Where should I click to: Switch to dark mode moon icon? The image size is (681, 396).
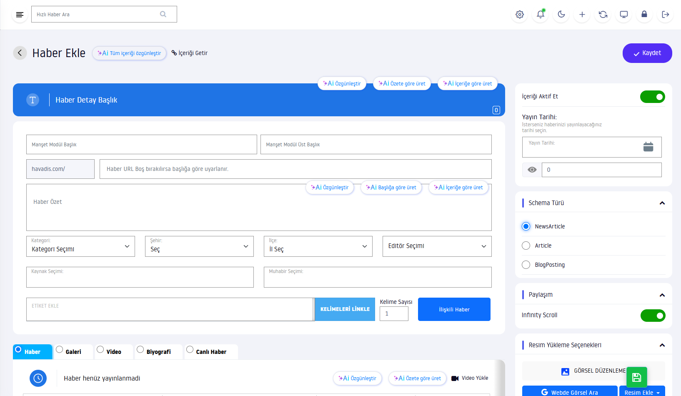tap(561, 15)
